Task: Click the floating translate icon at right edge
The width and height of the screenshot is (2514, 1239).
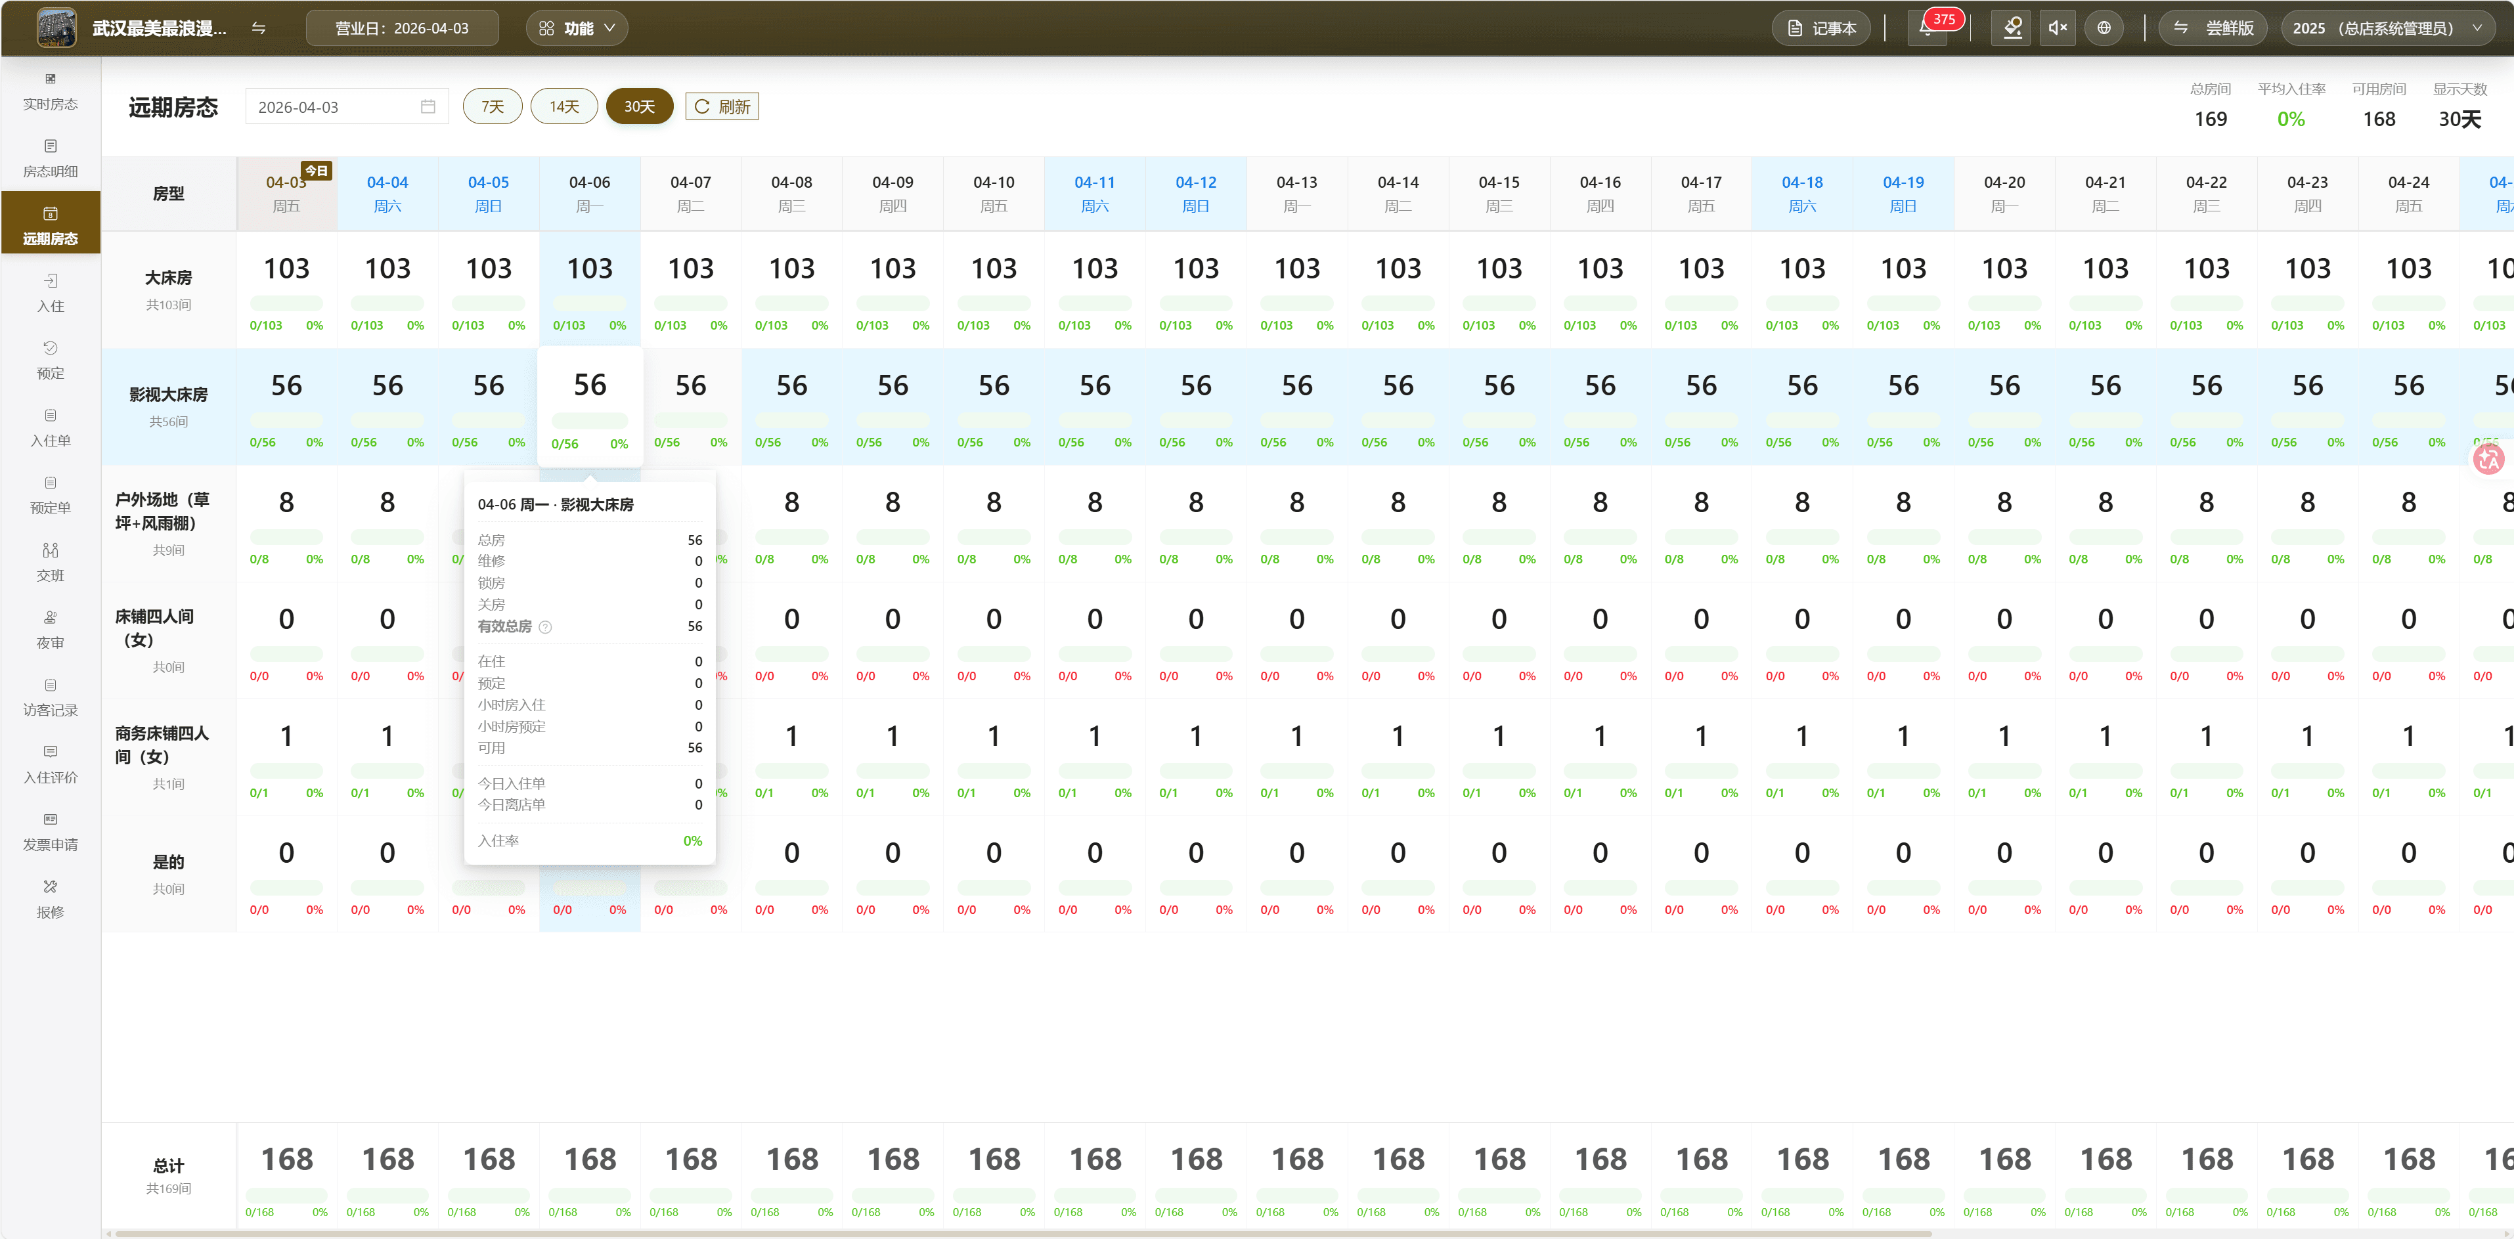Action: point(2488,458)
